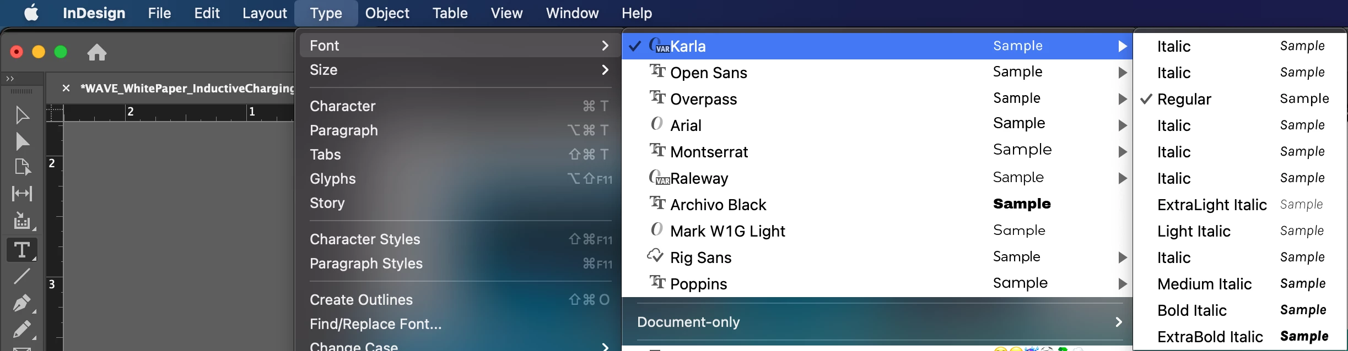Select the Type tool
This screenshot has height=351, width=1348.
point(22,250)
